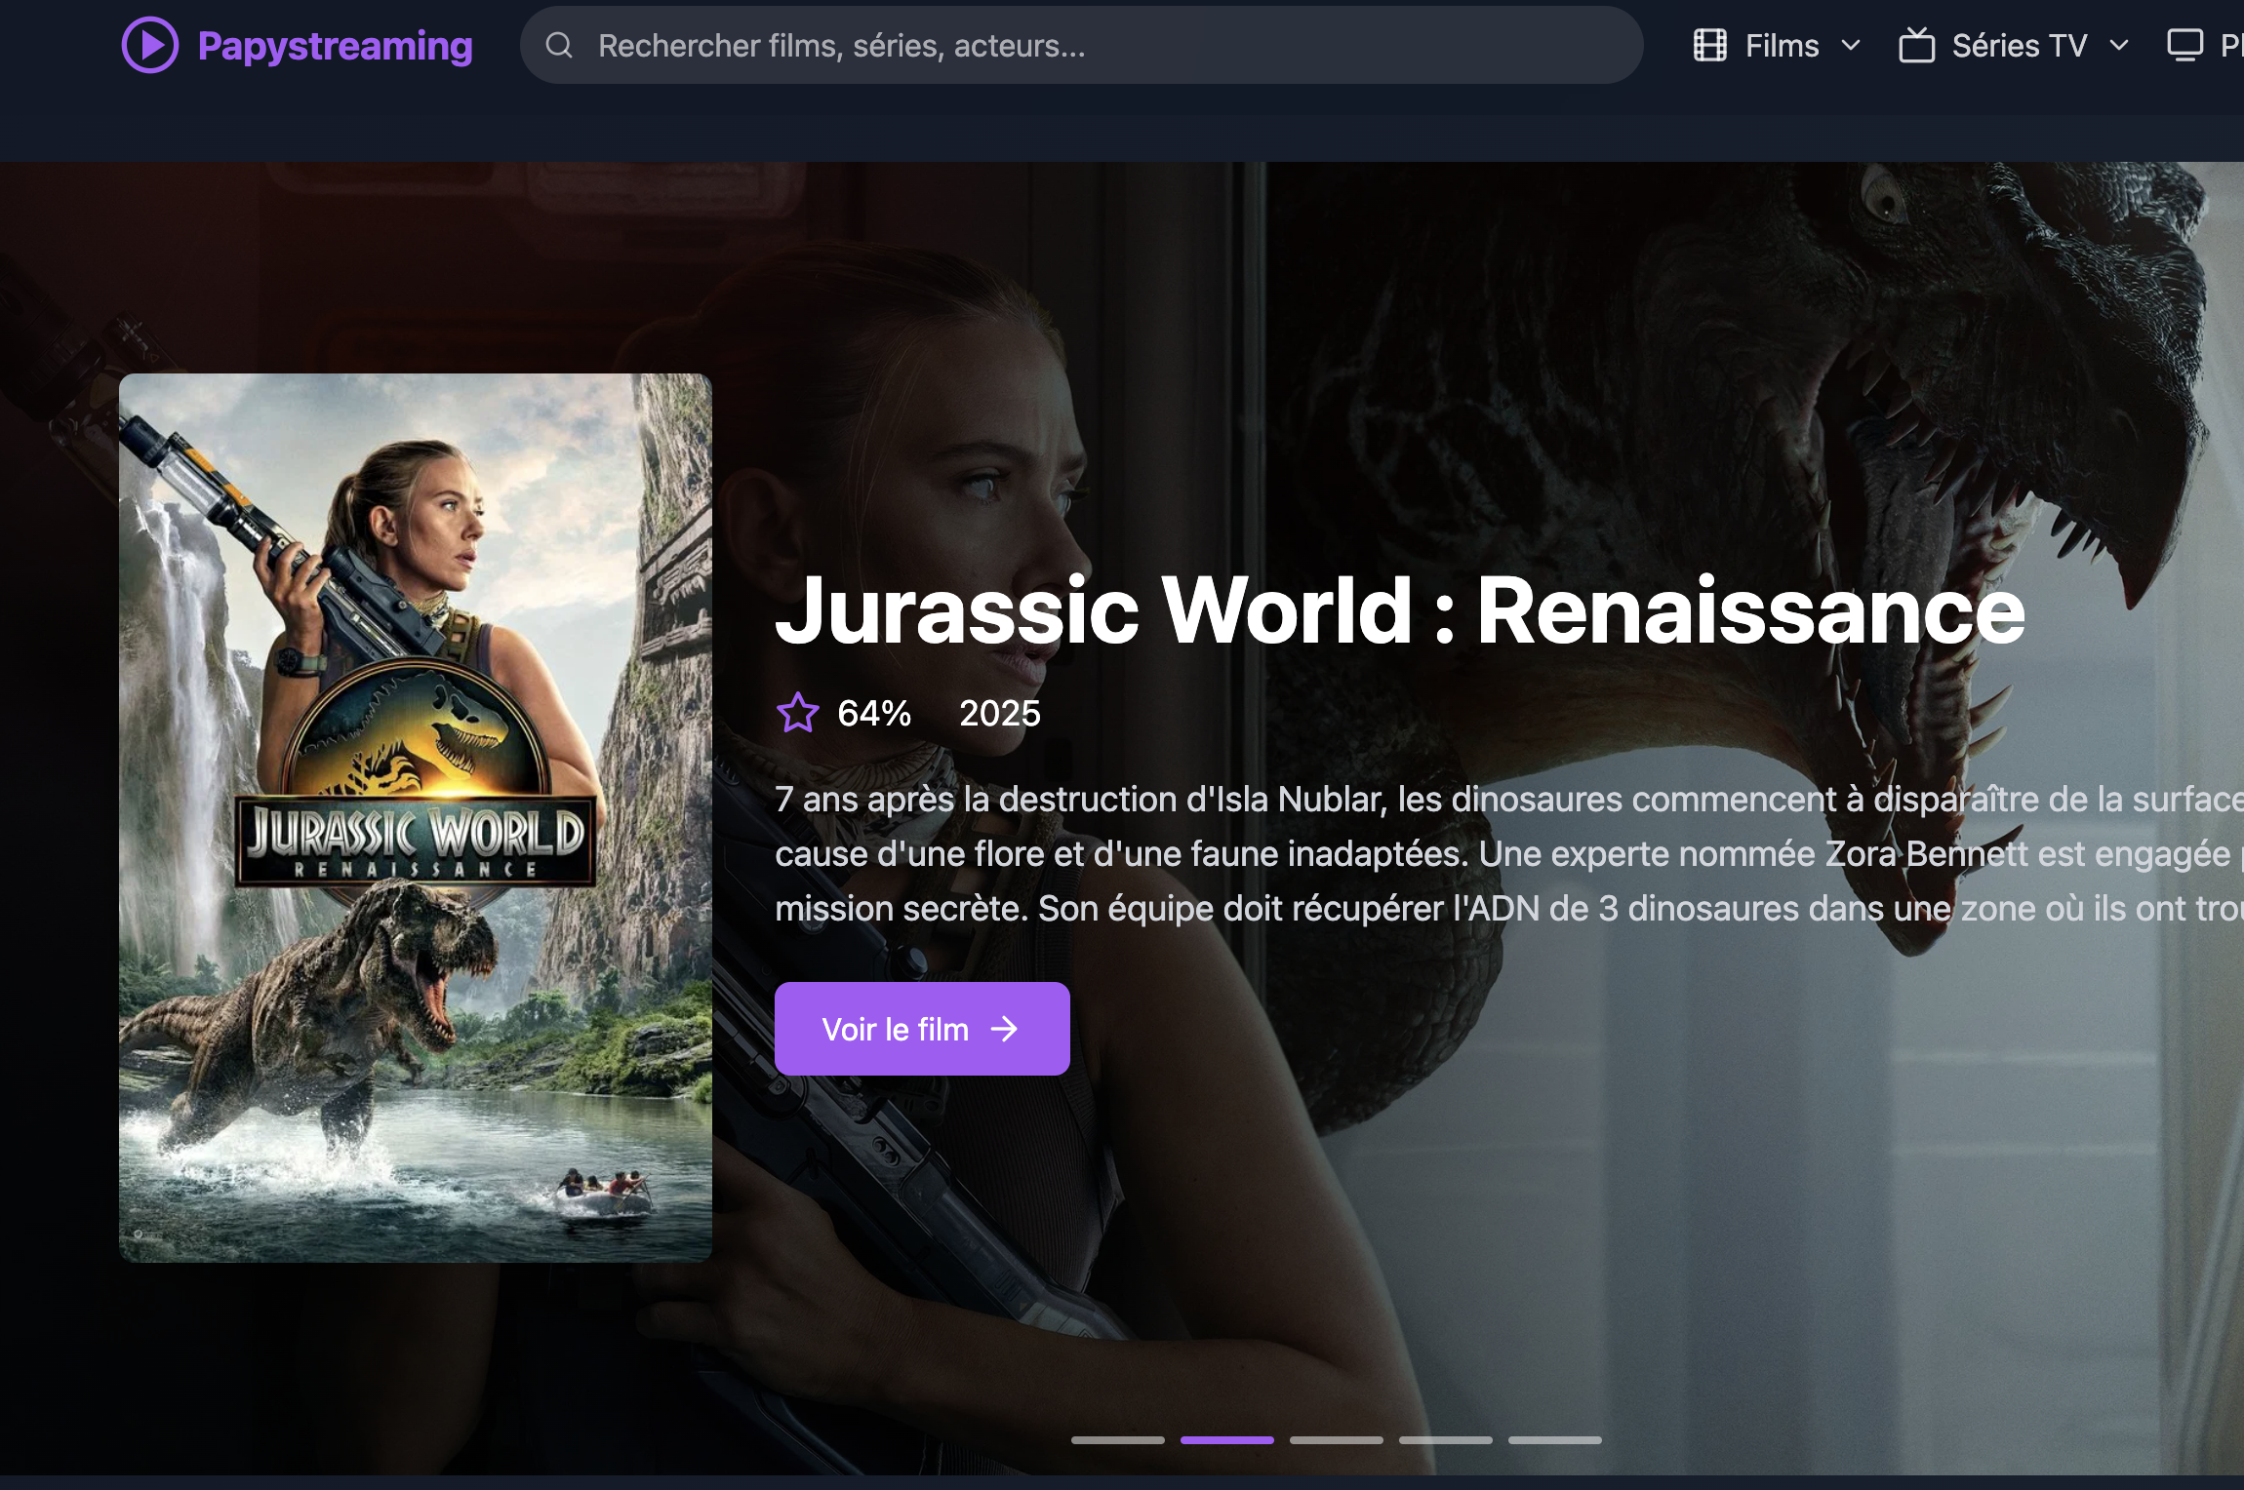Go to the fourth carousel slide indicator
Image resolution: width=2244 pixels, height=1490 pixels.
1445,1440
